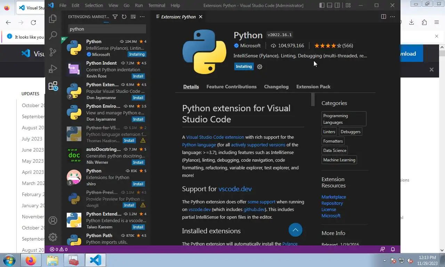This screenshot has height=267, width=445.
Task: Reload the page in Firefox window
Action: (33, 22)
